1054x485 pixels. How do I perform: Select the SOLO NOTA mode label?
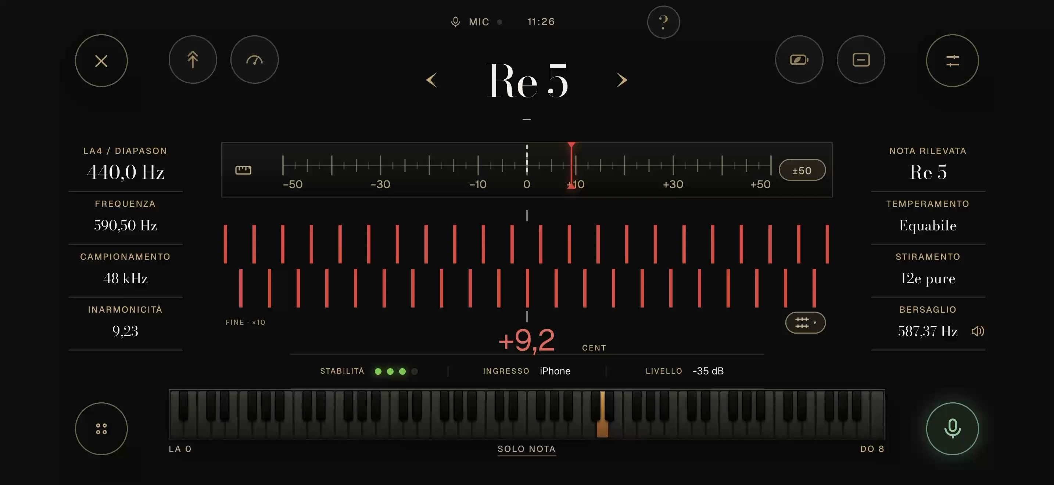(527, 449)
